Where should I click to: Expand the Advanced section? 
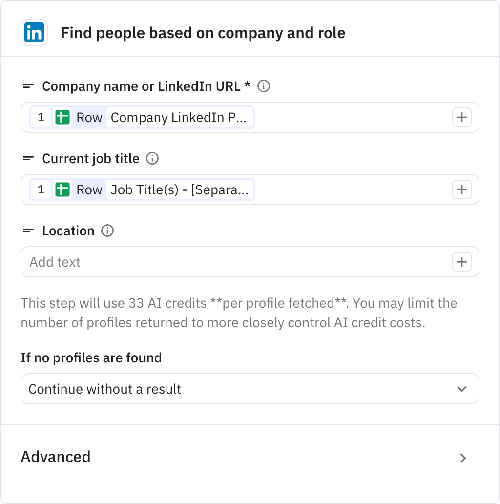[x=56, y=457]
